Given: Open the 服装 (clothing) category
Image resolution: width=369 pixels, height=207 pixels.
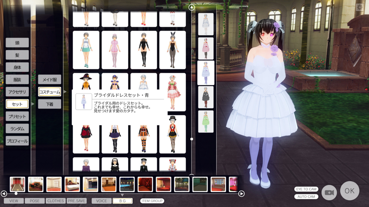Looking at the screenshot, I should pos(17,79).
